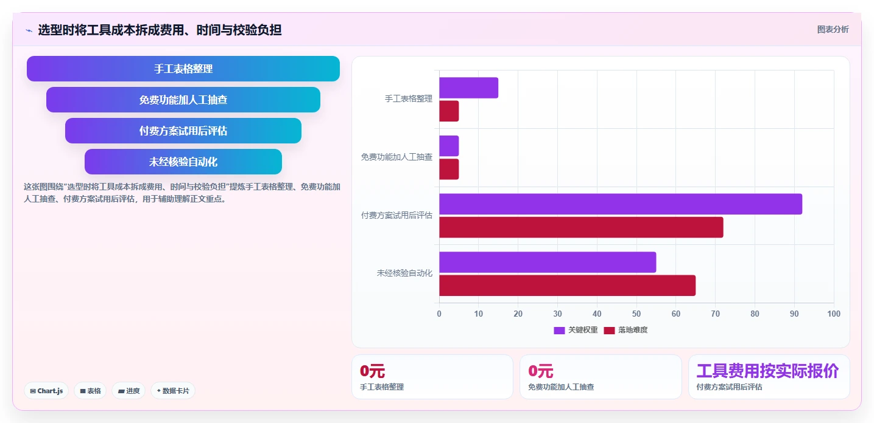Select the 手工表格整理 funnel stage
The image size is (874, 423).
click(183, 69)
